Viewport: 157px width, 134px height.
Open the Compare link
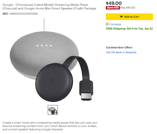115,24
